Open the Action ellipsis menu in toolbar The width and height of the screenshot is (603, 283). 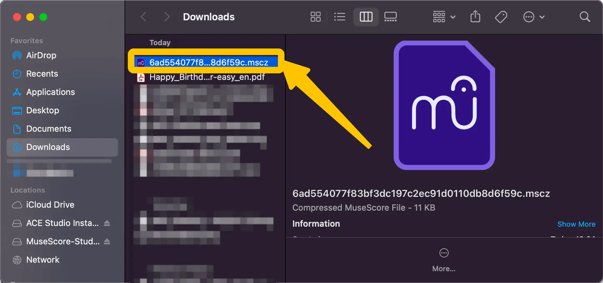point(534,17)
